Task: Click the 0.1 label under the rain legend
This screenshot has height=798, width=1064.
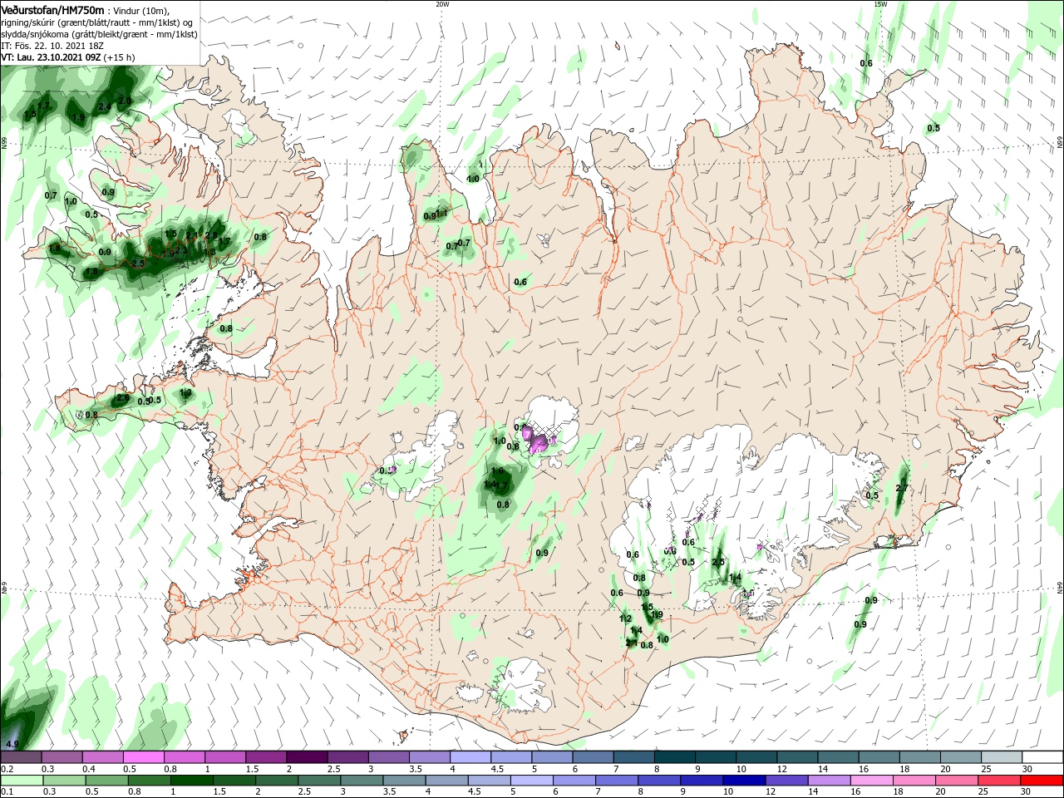Action: (x=7, y=793)
